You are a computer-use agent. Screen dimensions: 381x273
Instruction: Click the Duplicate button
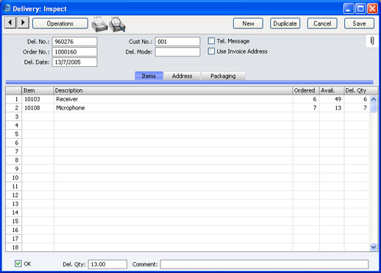click(285, 23)
